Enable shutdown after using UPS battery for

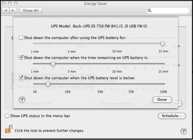21,38
